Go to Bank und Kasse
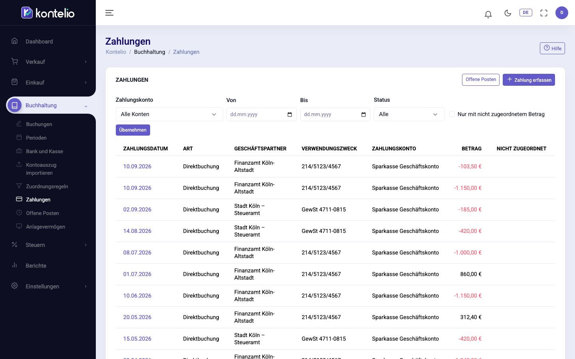This screenshot has height=359, width=575. pos(44,151)
